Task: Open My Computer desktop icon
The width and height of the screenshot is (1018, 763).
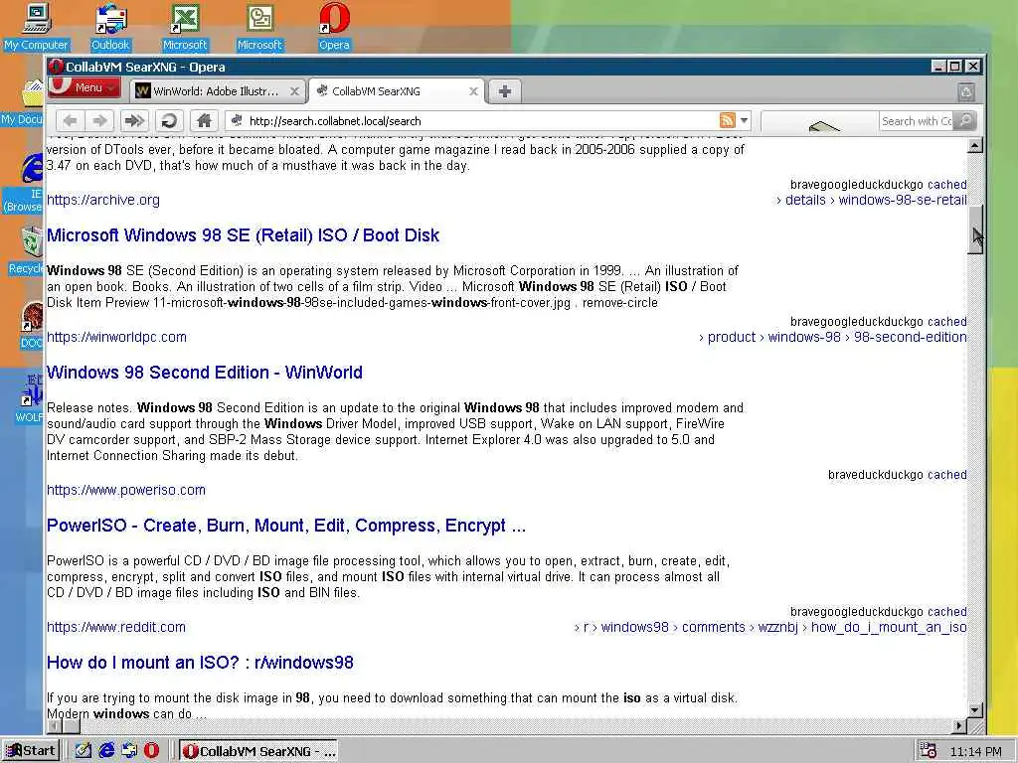Action: (x=36, y=27)
